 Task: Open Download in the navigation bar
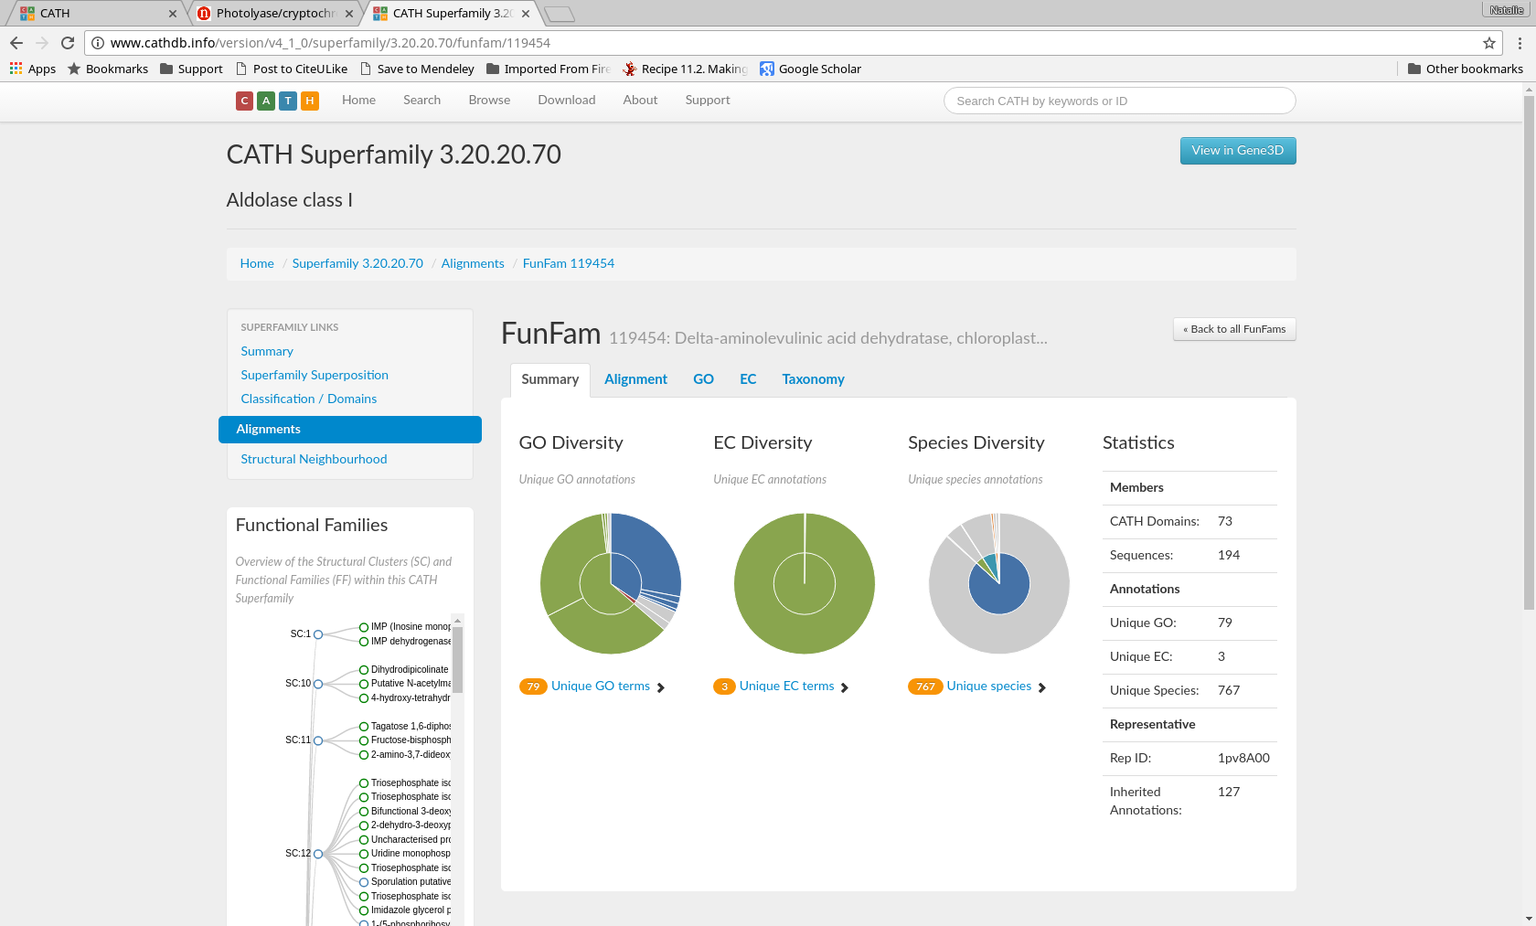tap(566, 101)
